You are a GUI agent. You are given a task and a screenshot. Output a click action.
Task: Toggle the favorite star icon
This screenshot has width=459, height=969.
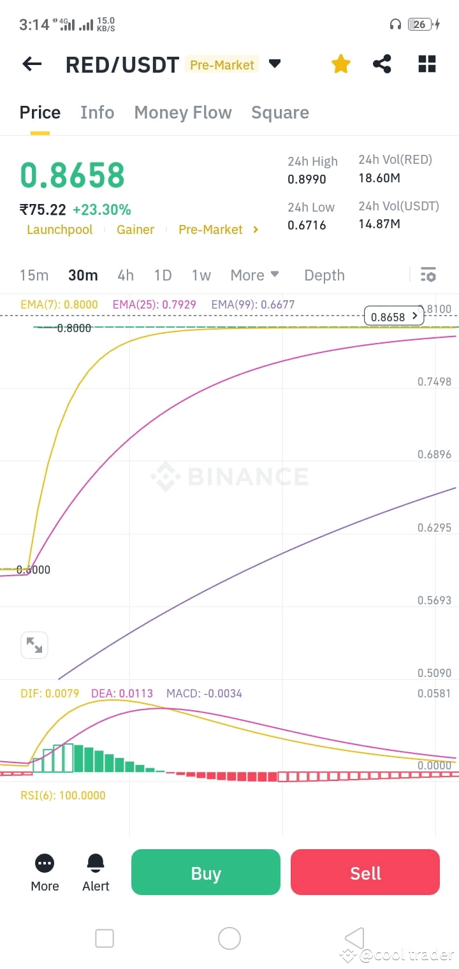pos(341,64)
